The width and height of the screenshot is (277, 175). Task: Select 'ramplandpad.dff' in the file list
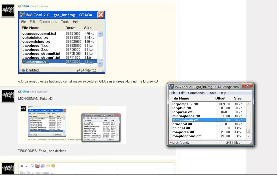(209, 136)
